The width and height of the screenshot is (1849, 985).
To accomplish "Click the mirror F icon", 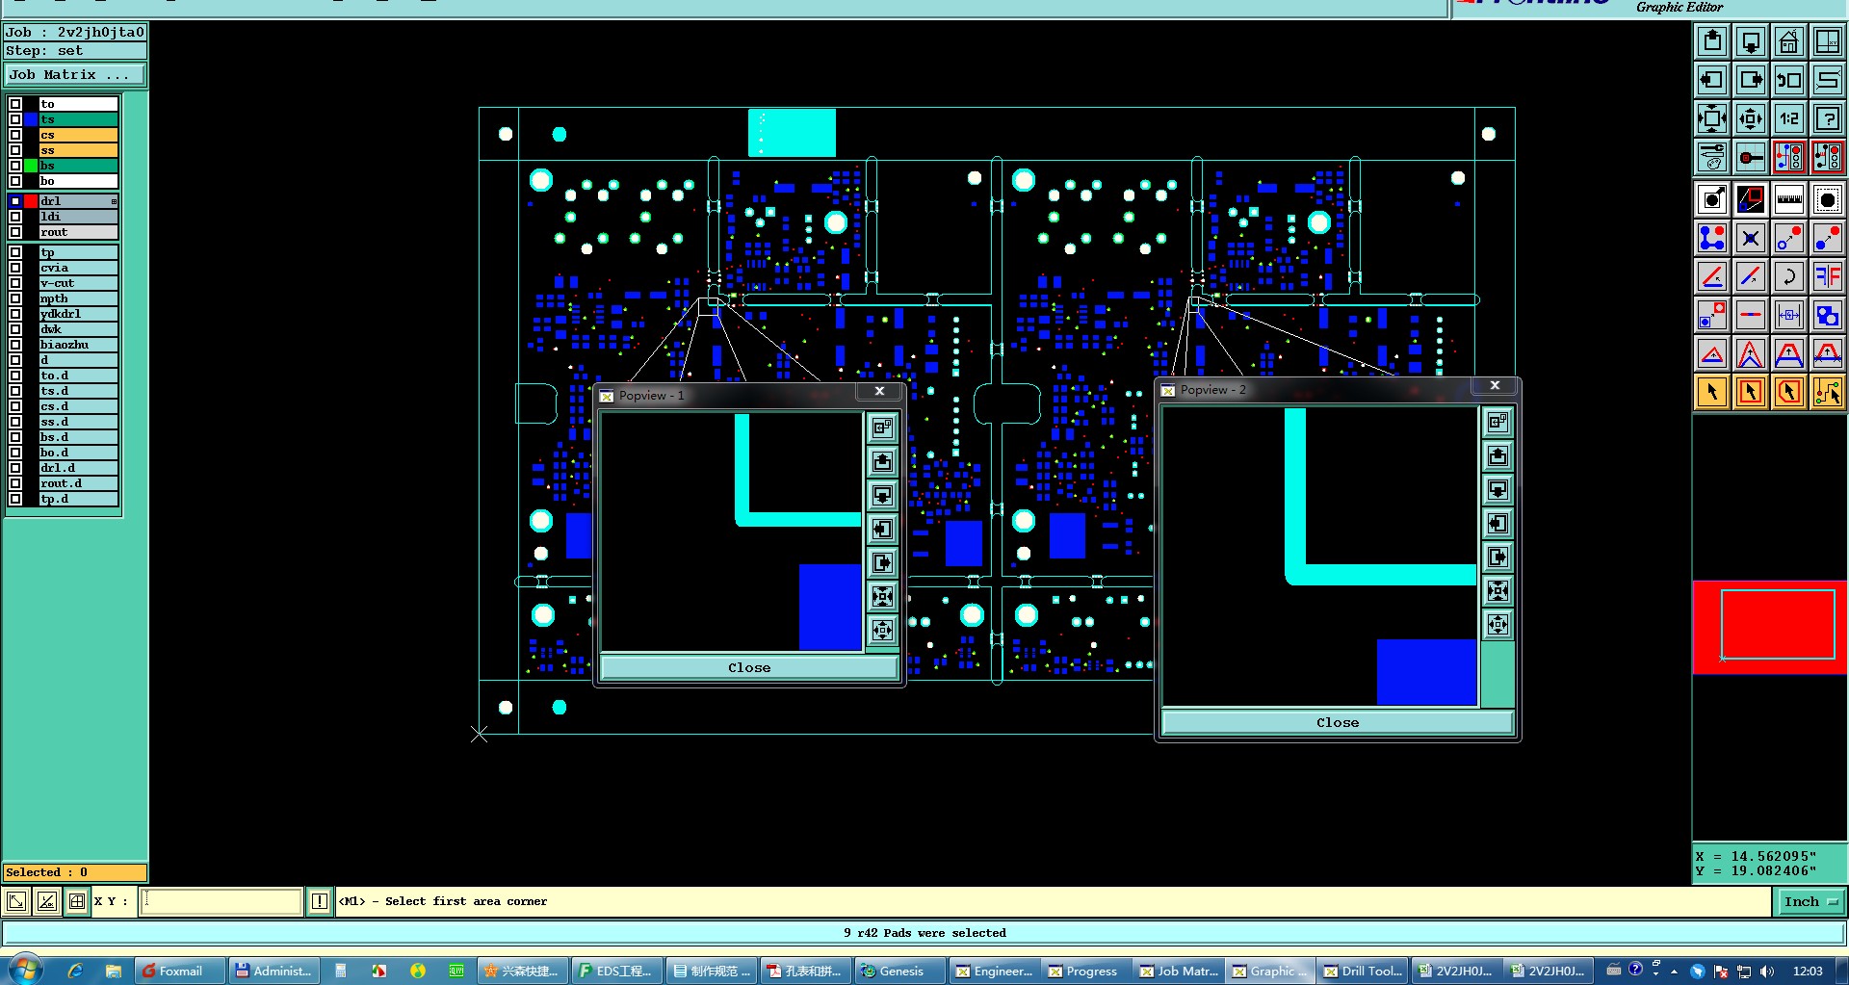I will pos(1828,276).
